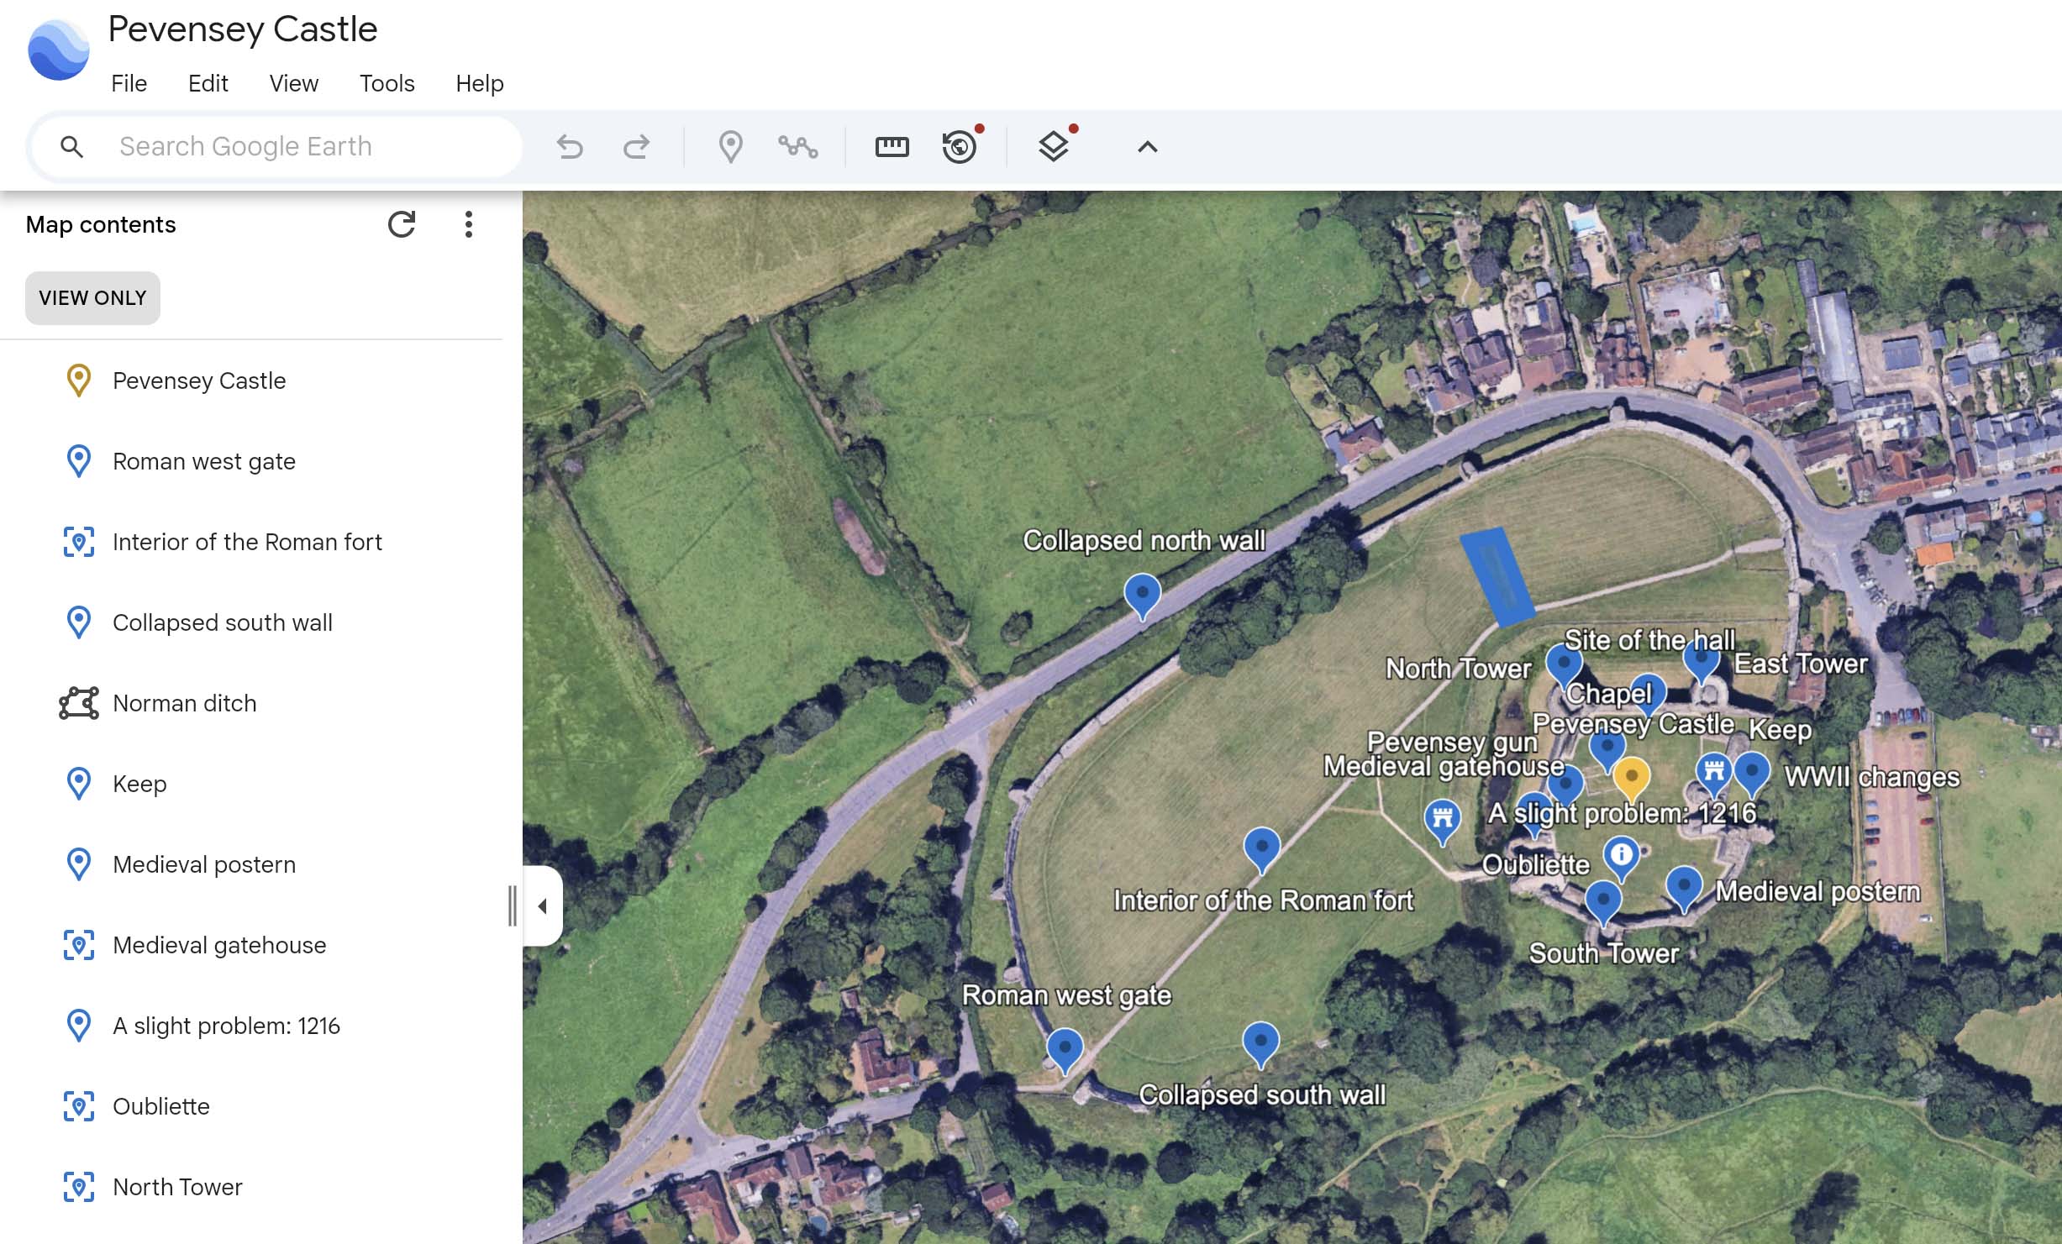The width and height of the screenshot is (2062, 1244).
Task: Open the Tools menu
Action: (x=387, y=83)
